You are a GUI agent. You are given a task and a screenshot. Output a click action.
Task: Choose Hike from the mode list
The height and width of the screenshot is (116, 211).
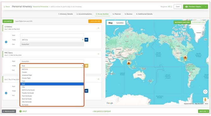(52, 87)
